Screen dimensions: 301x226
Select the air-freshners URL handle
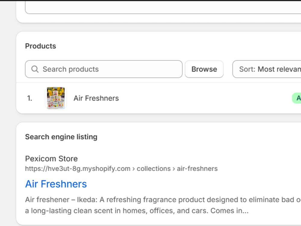pyautogui.click(x=197, y=168)
